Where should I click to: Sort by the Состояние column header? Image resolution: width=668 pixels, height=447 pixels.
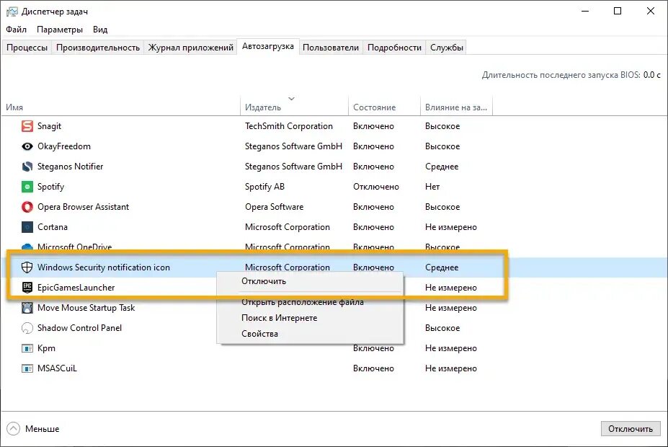point(384,107)
